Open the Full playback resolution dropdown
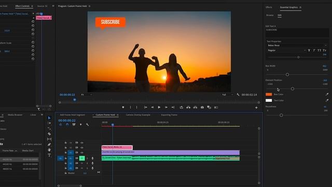 tap(228, 95)
